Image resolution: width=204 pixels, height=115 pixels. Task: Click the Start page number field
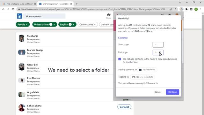[158, 45]
